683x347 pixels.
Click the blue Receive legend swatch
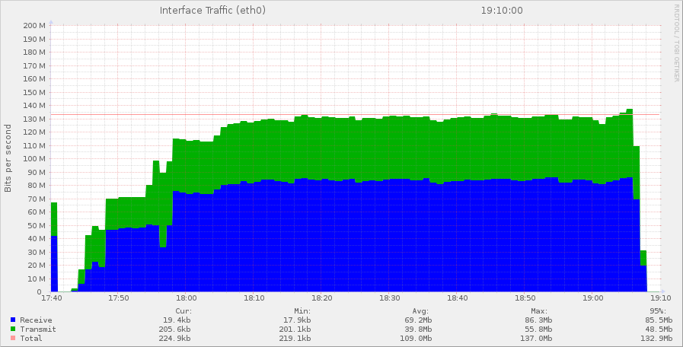point(13,320)
